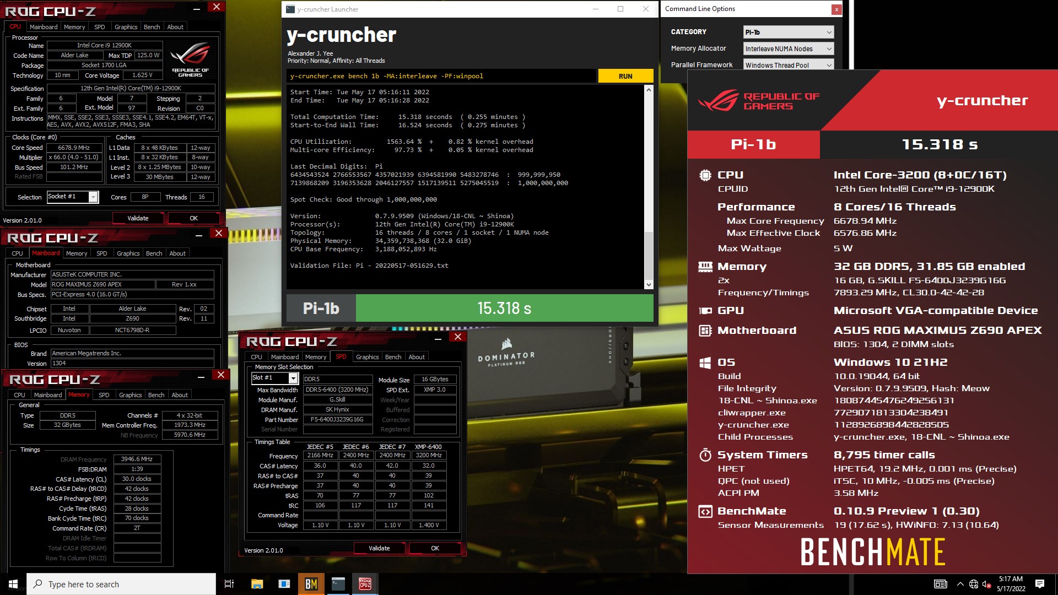The height and width of the screenshot is (595, 1058).
Task: Open the Memory Allocator dropdown
Action: point(788,48)
